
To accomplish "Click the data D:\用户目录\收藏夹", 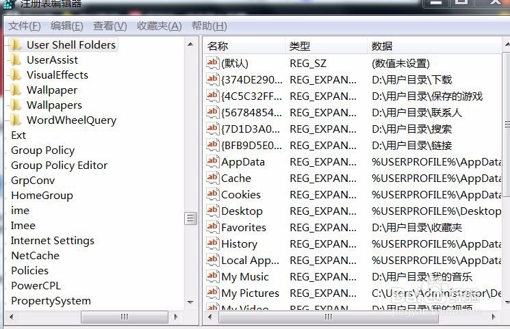I will coord(417,227).
